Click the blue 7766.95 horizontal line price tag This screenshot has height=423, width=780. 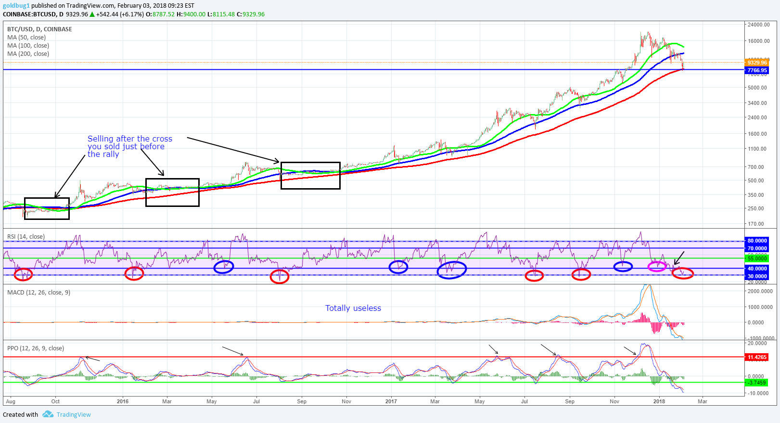click(x=757, y=70)
